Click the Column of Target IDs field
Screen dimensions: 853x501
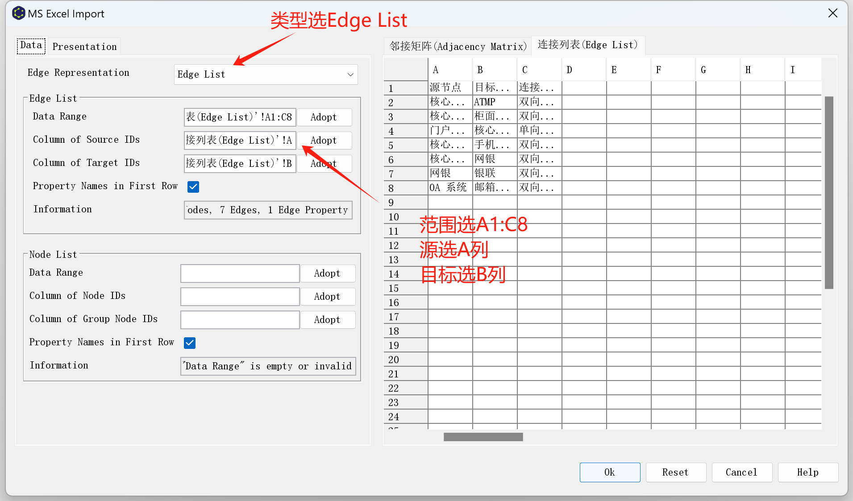click(240, 164)
